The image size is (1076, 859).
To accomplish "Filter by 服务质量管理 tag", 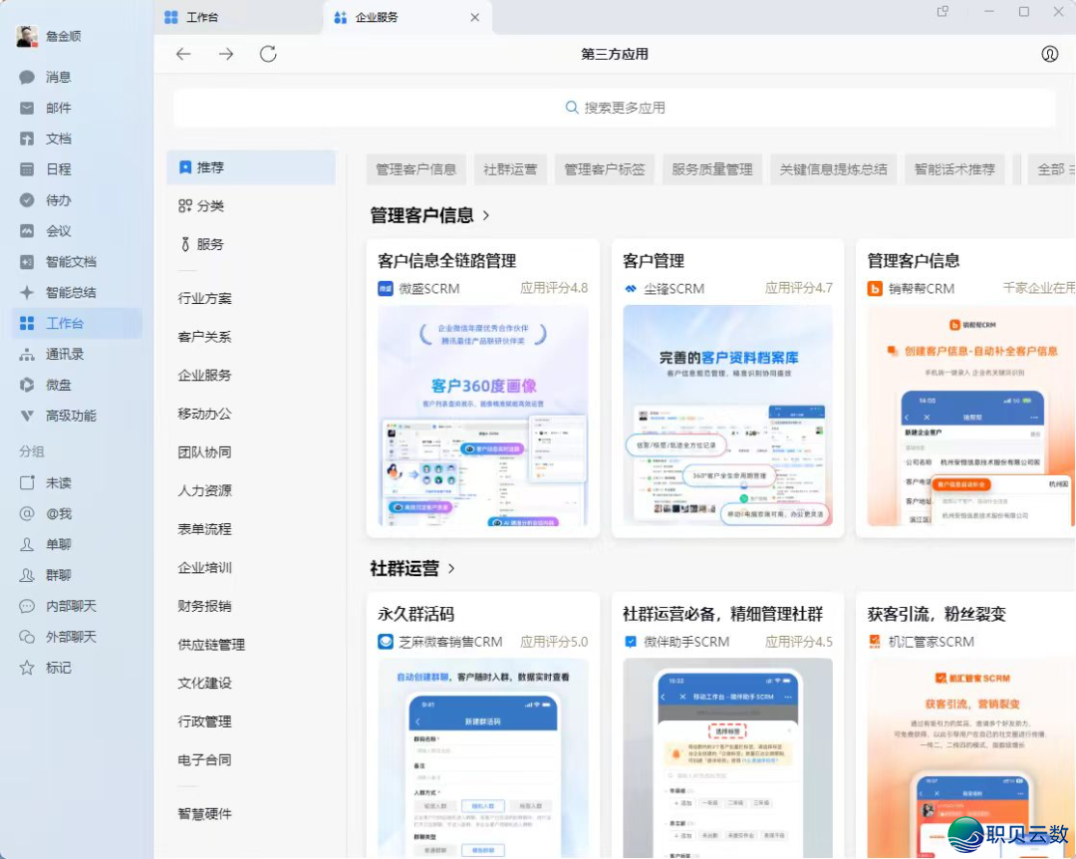I will coord(712,169).
